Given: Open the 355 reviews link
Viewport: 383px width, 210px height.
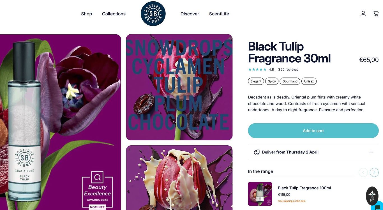Looking at the screenshot, I should point(288,69).
